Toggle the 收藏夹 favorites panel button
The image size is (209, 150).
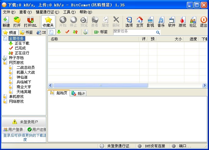pyautogui.click(x=48, y=22)
